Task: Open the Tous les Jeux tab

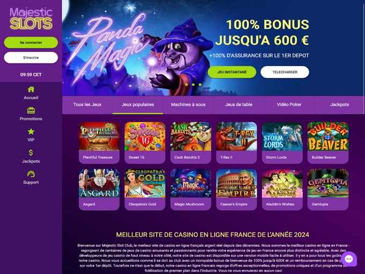Action: click(87, 105)
